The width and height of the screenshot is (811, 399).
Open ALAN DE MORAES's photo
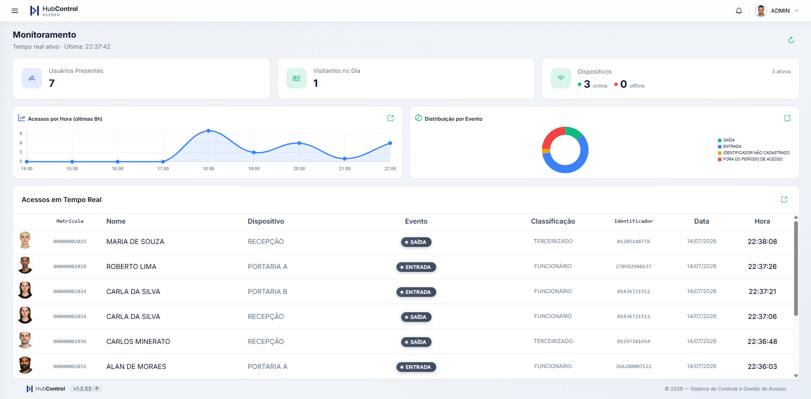[25, 365]
